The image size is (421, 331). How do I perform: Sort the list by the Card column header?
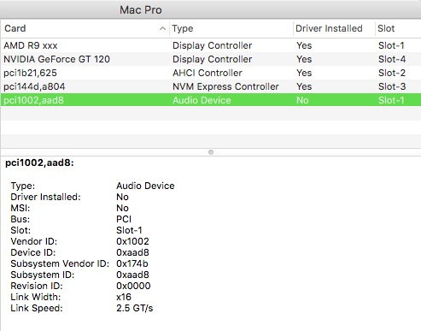pos(85,28)
